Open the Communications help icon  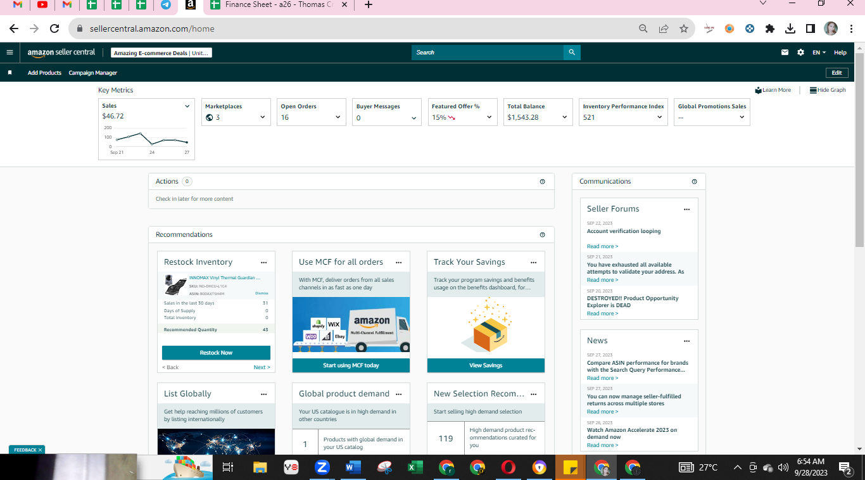pyautogui.click(x=694, y=182)
